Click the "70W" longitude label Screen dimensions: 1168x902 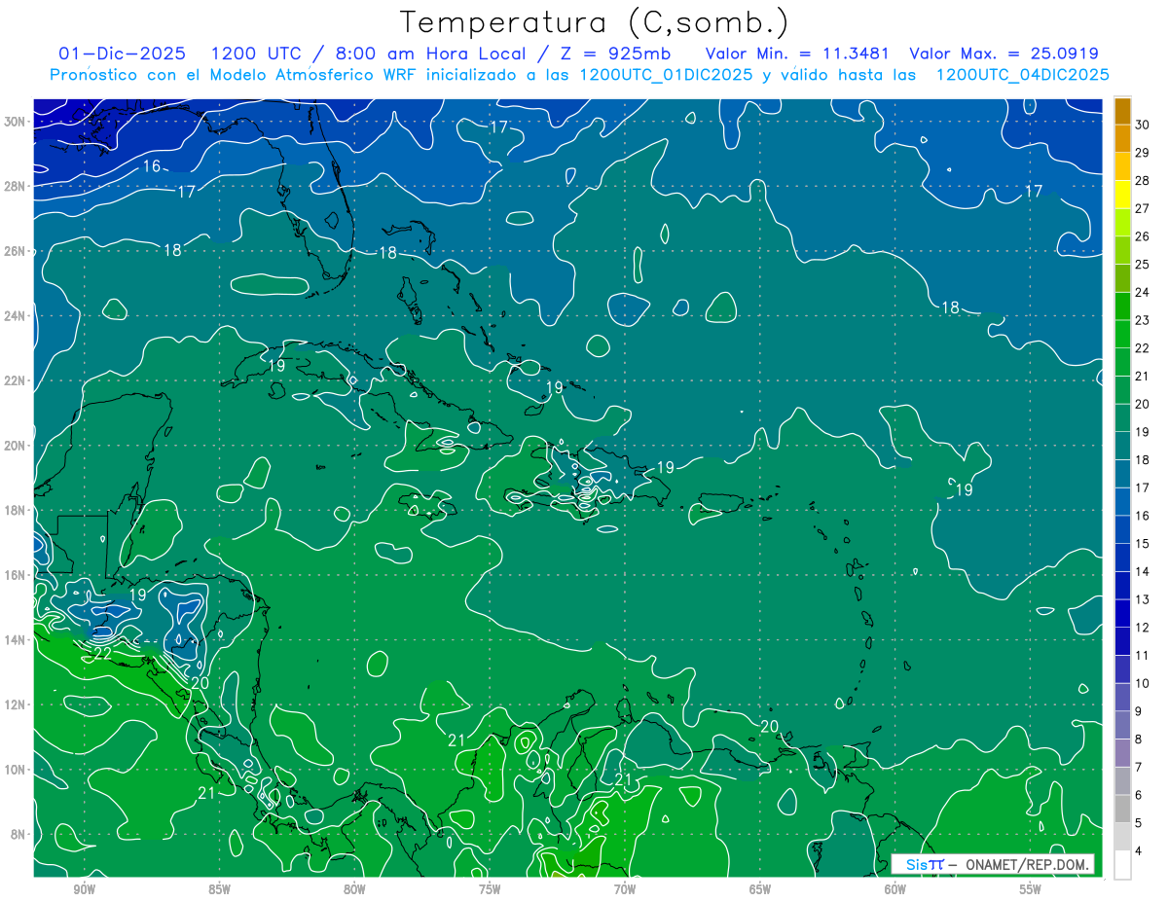(625, 889)
